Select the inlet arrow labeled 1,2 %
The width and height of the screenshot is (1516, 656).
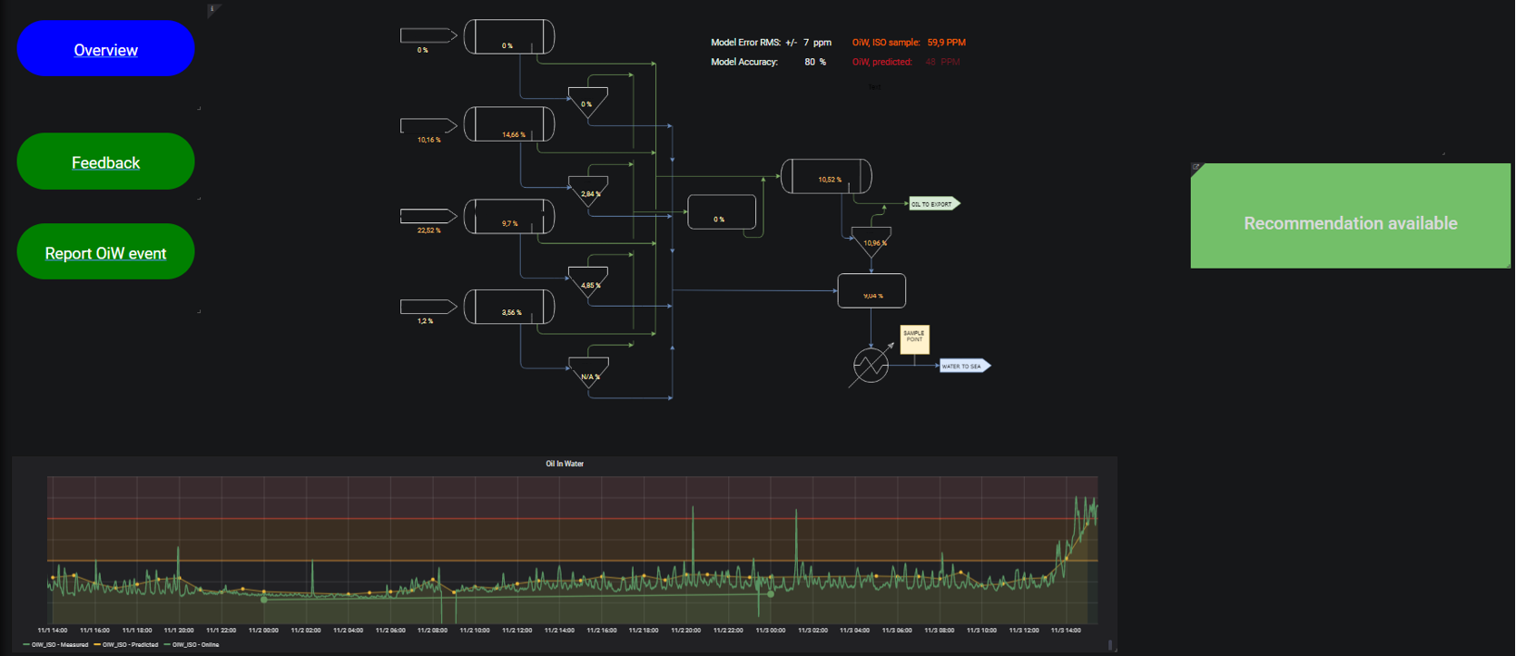(428, 307)
